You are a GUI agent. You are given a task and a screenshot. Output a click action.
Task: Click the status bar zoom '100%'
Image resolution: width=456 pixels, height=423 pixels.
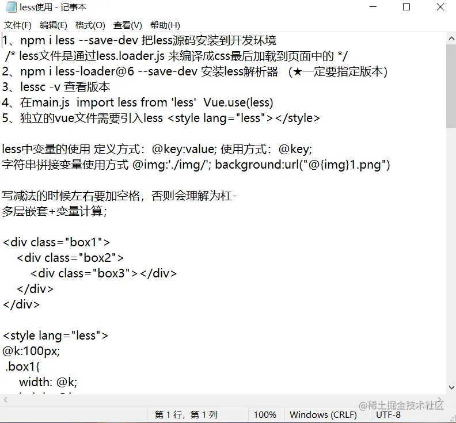click(265, 414)
